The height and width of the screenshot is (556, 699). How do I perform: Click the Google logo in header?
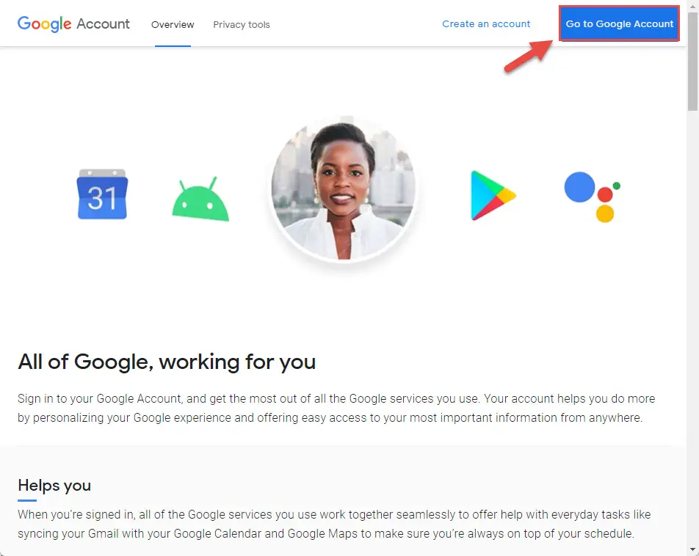[x=44, y=24]
